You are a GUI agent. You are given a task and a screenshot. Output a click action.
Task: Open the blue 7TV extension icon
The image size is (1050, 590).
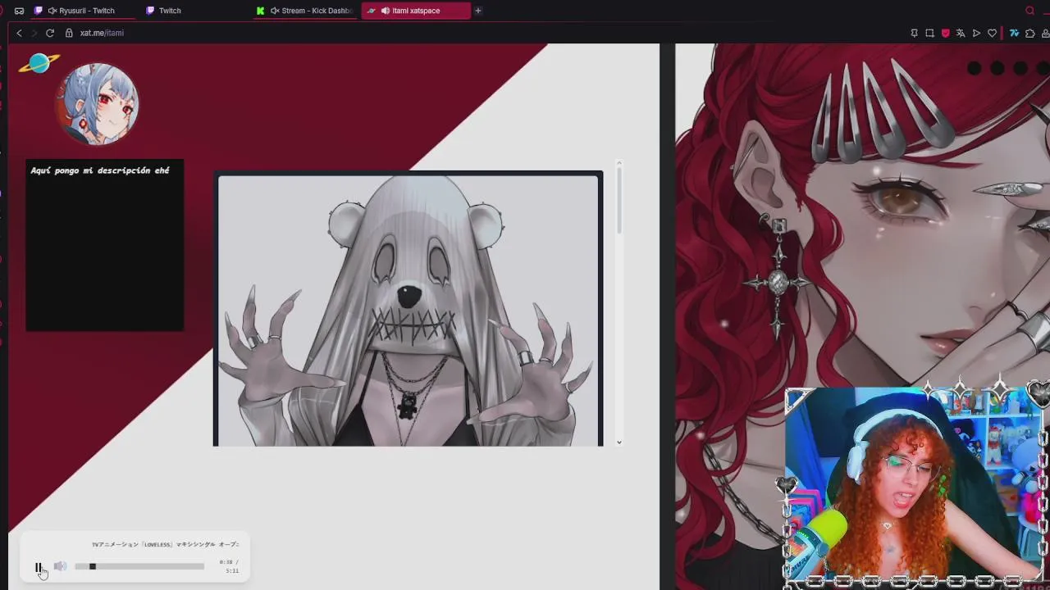click(1014, 33)
